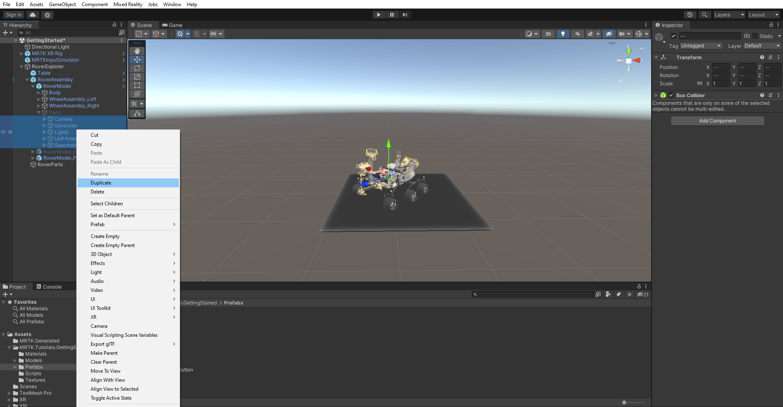This screenshot has height=407, width=783.
Task: Select the Scale tool
Action: 137,77
